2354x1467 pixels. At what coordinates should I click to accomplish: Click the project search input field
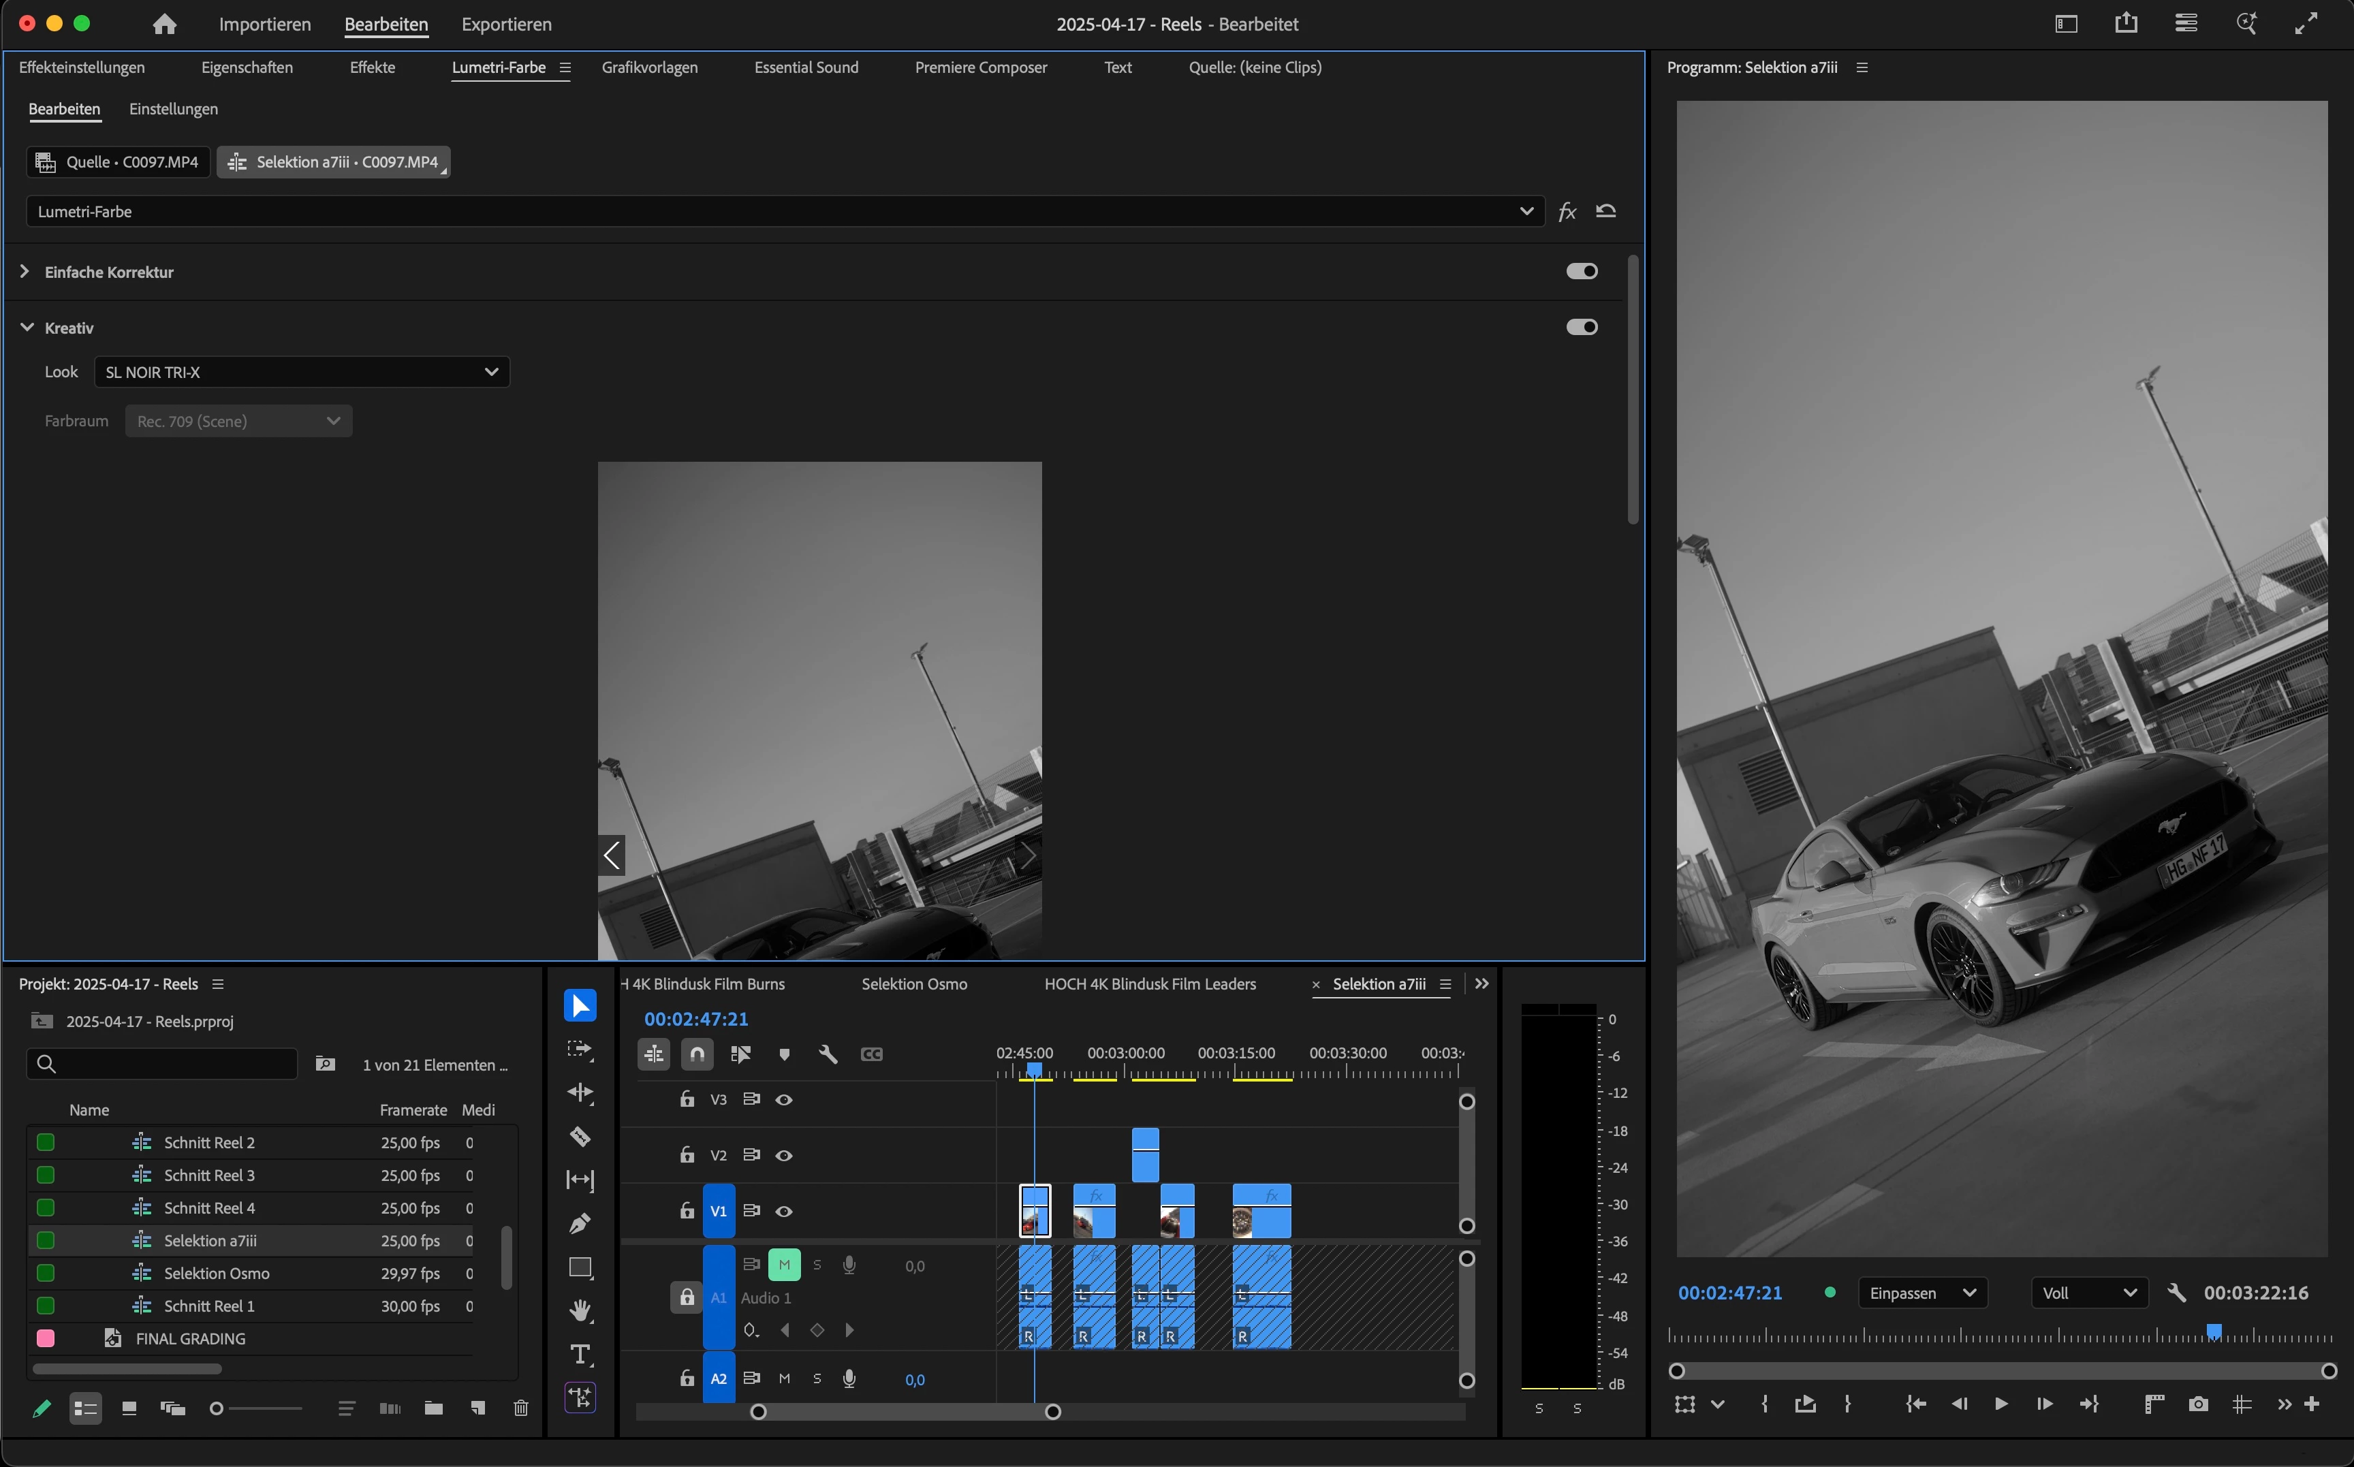165,1064
